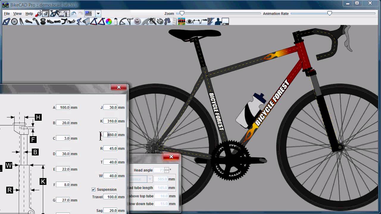
Task: Click the B field showing 20.0
Action: (63, 123)
